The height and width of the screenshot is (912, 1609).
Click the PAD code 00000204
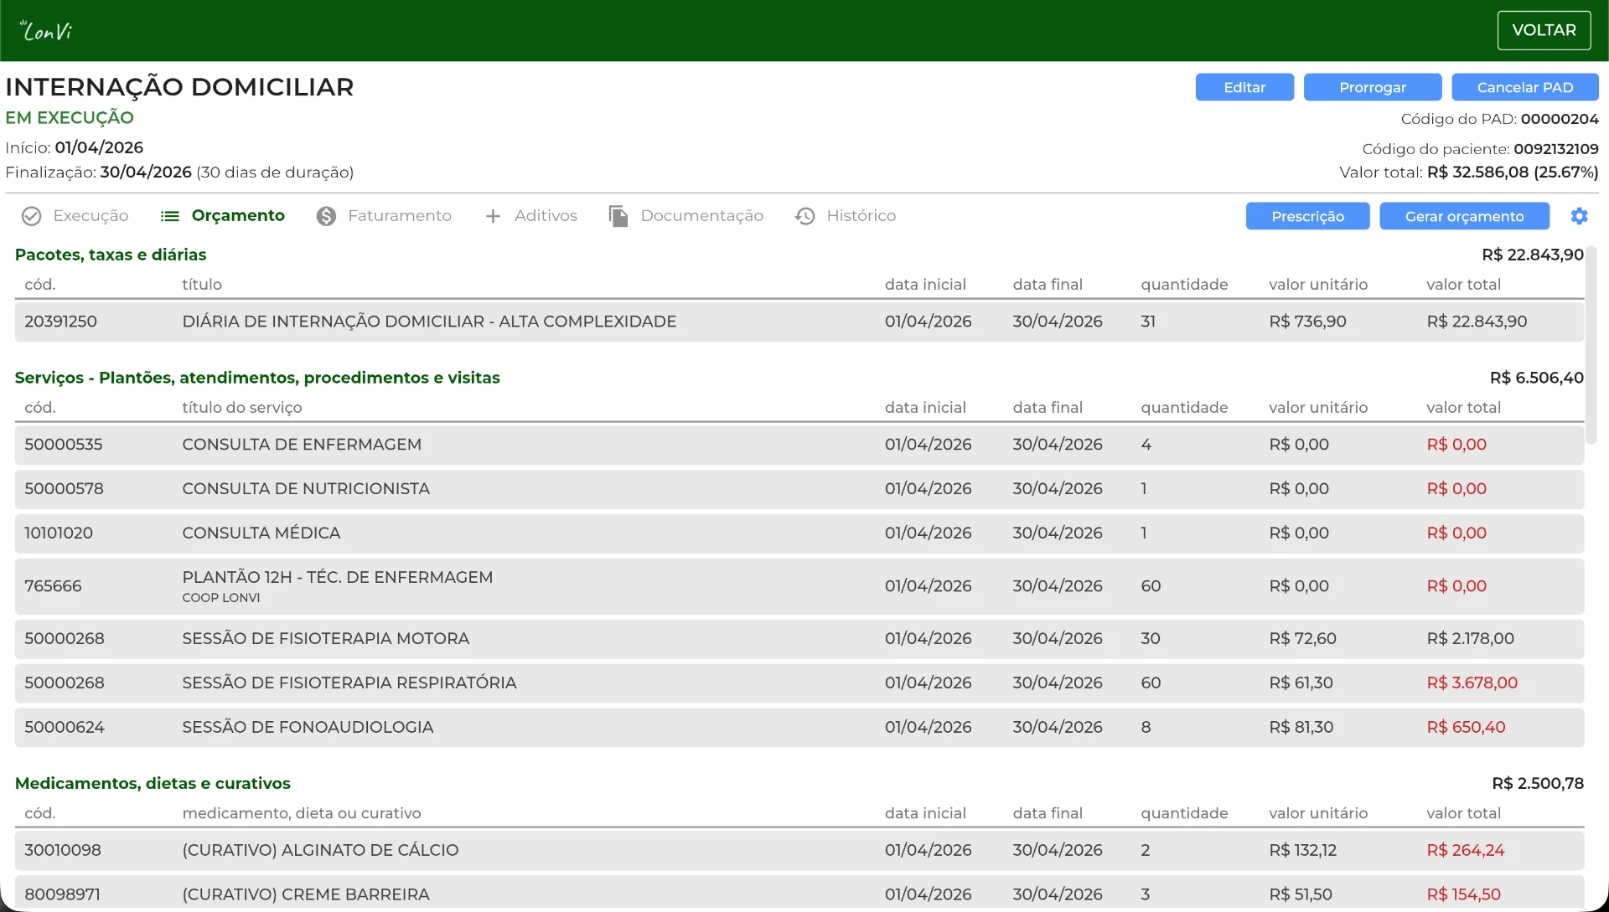click(x=1560, y=119)
